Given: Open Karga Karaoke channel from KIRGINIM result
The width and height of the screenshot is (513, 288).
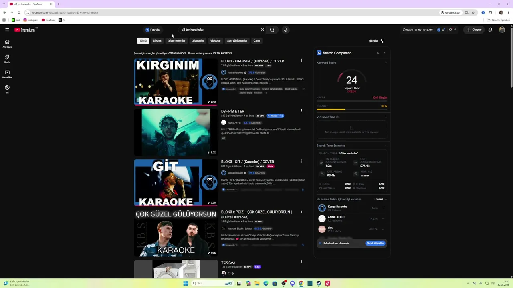Looking at the screenshot, I should [235, 72].
